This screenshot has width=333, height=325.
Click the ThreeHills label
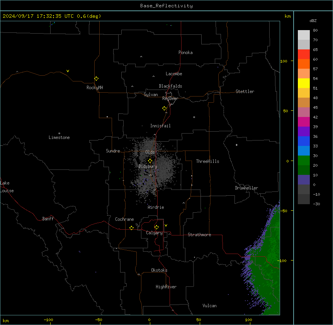click(208, 161)
